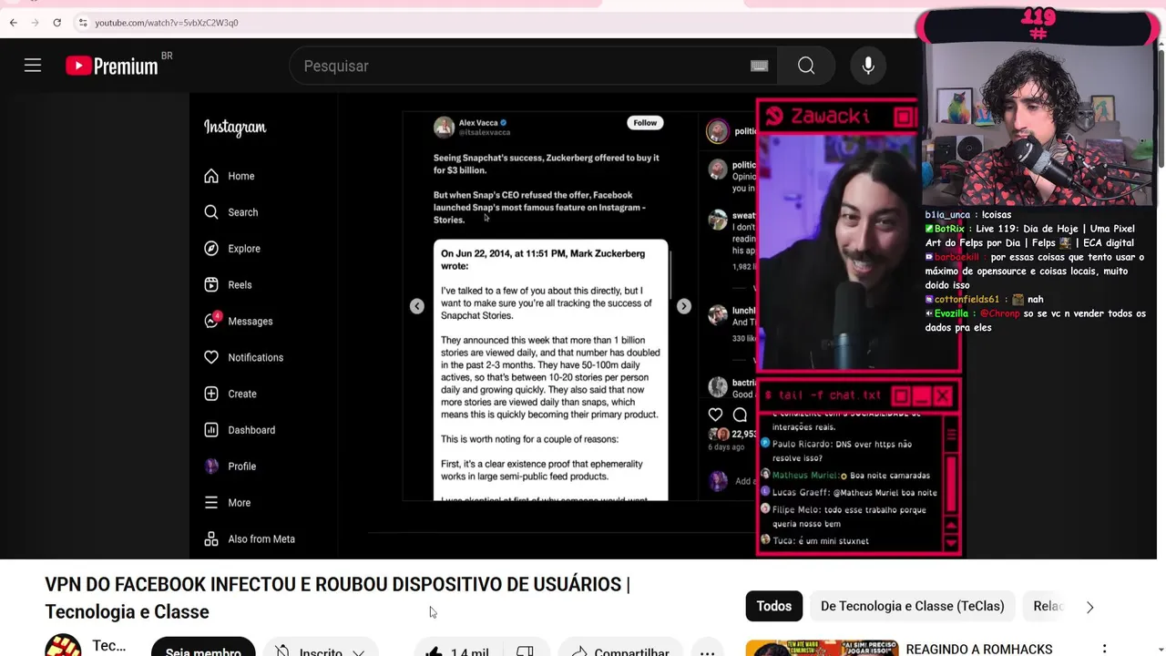This screenshot has height=656, width=1166.
Task: Open Instagram More menu icon
Action: tap(211, 502)
